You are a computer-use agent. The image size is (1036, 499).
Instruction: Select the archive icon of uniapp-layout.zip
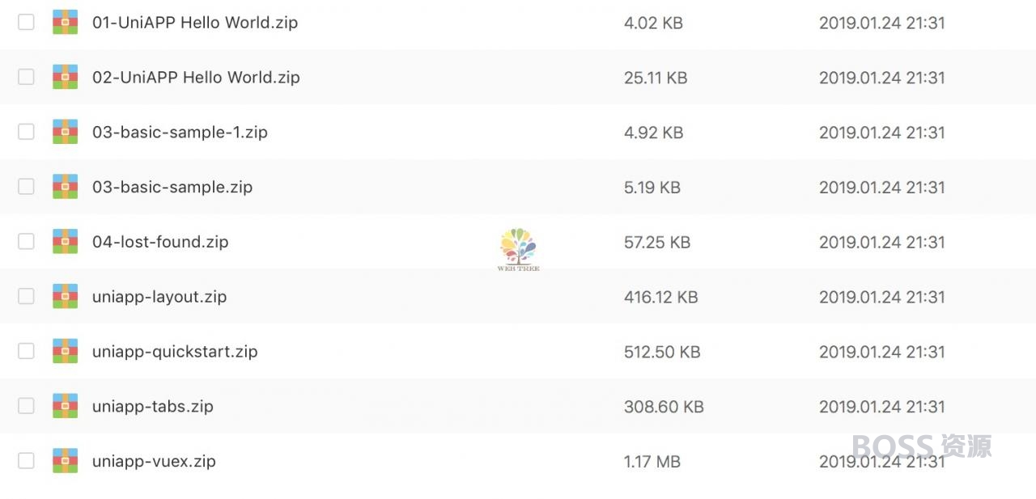[x=65, y=296]
